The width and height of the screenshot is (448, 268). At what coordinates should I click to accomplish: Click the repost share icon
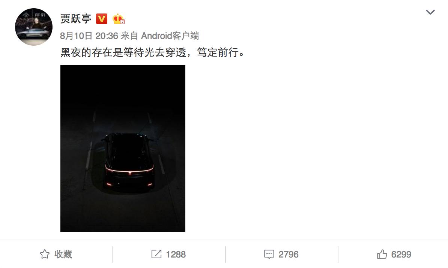pyautogui.click(x=156, y=254)
